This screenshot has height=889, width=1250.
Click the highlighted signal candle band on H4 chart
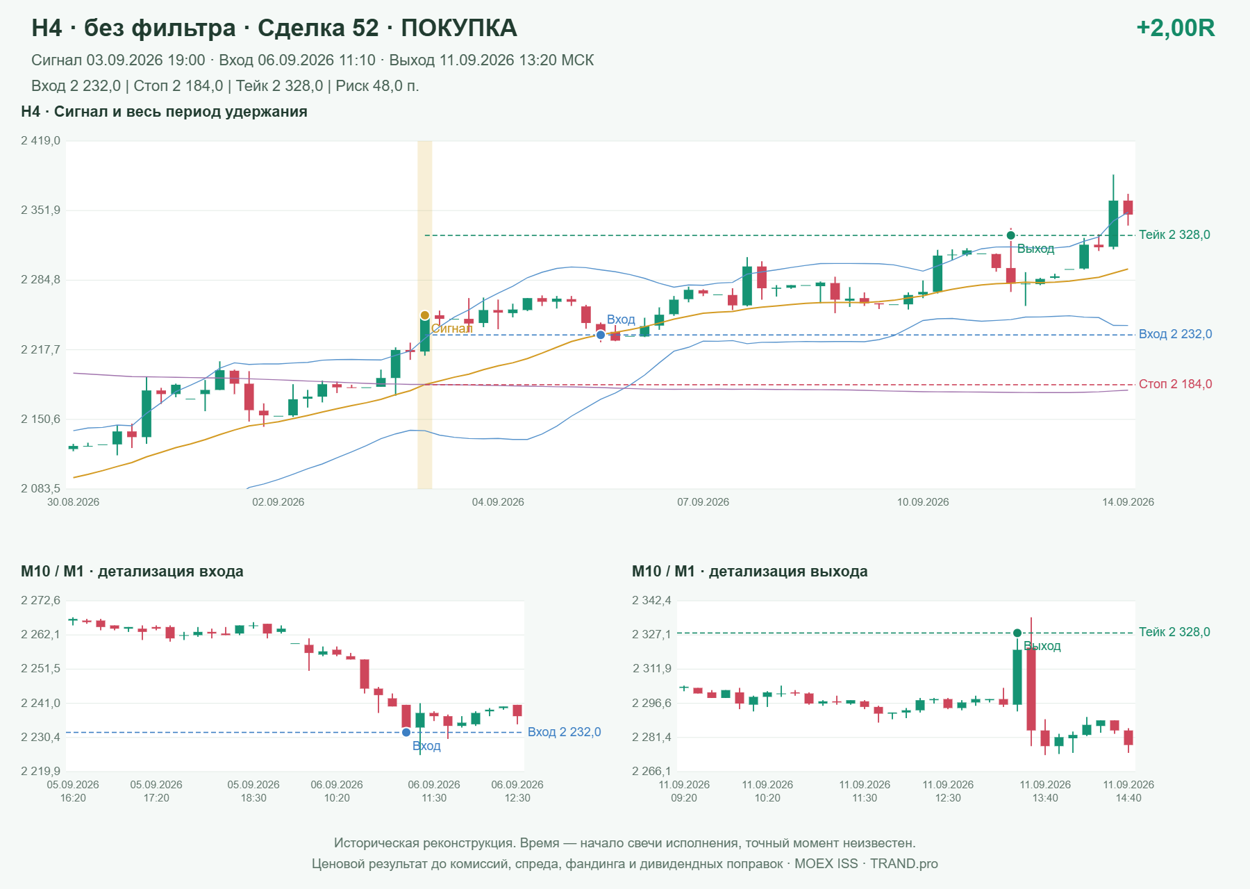425,315
